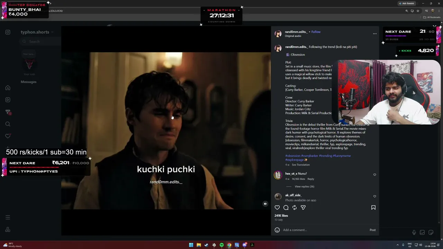Open File Explorer from the taskbar
The width and height of the screenshot is (443, 249).
pyautogui.click(x=199, y=245)
